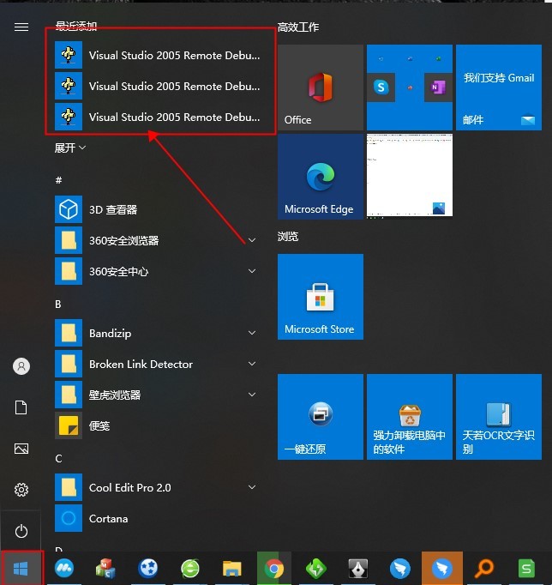This screenshot has height=585, width=552.
Task: Click Google Chrome in the taskbar
Action: [274, 568]
